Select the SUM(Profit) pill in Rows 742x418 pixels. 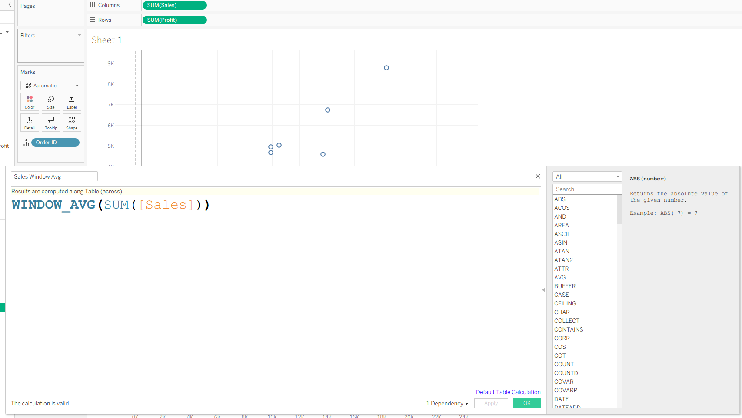174,20
